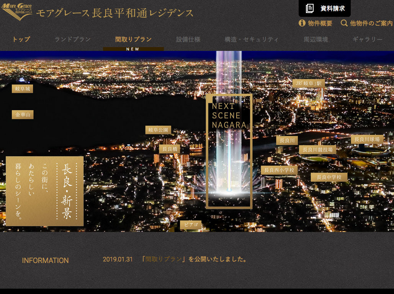394x294 pixels.
Task: Click the NEXT SCENE NAGARA gold frame
Action: (229, 151)
